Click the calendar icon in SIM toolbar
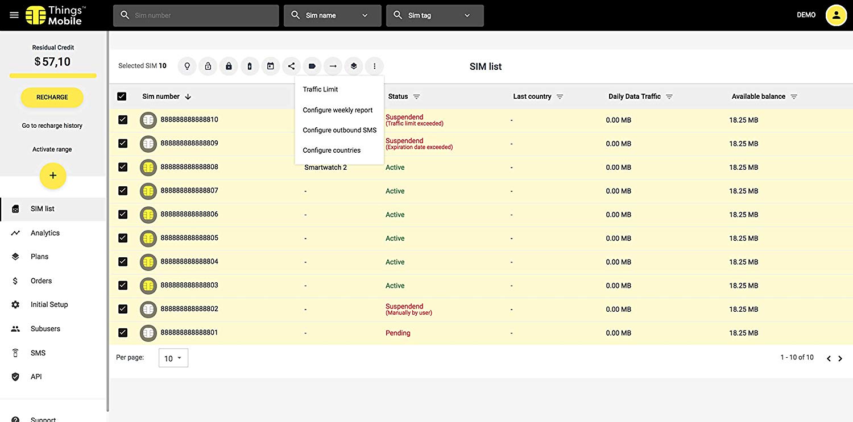This screenshot has width=853, height=422. tap(271, 66)
